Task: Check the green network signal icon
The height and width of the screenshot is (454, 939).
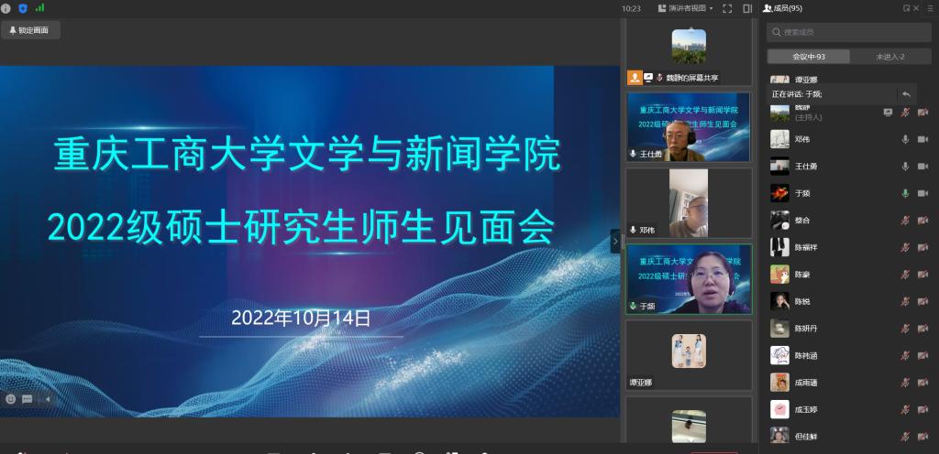Action: tap(39, 8)
